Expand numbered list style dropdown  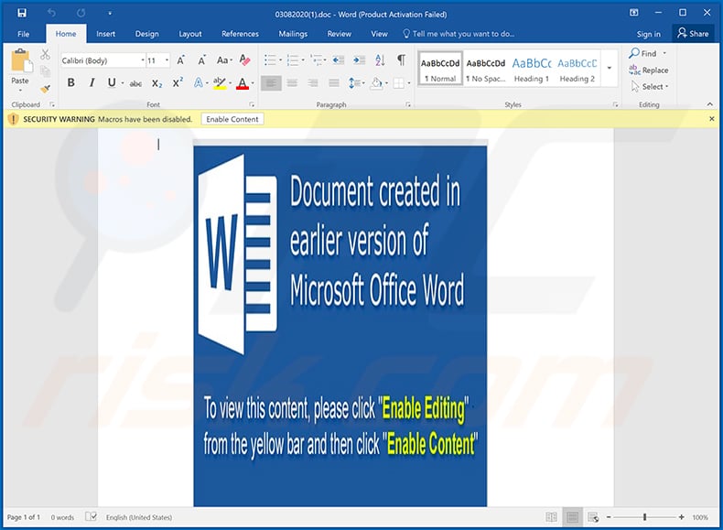[x=303, y=60]
